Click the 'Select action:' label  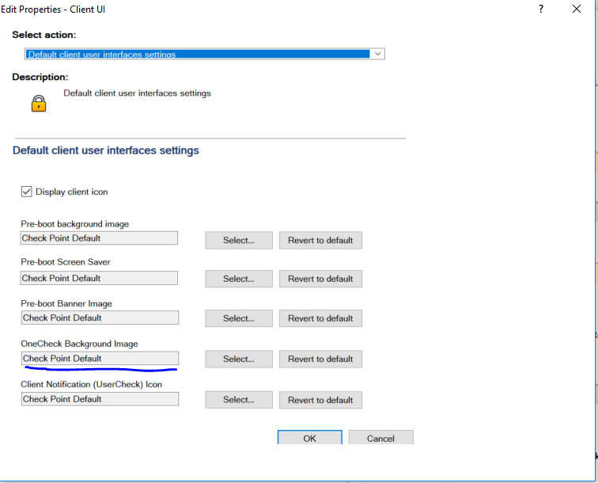[44, 35]
